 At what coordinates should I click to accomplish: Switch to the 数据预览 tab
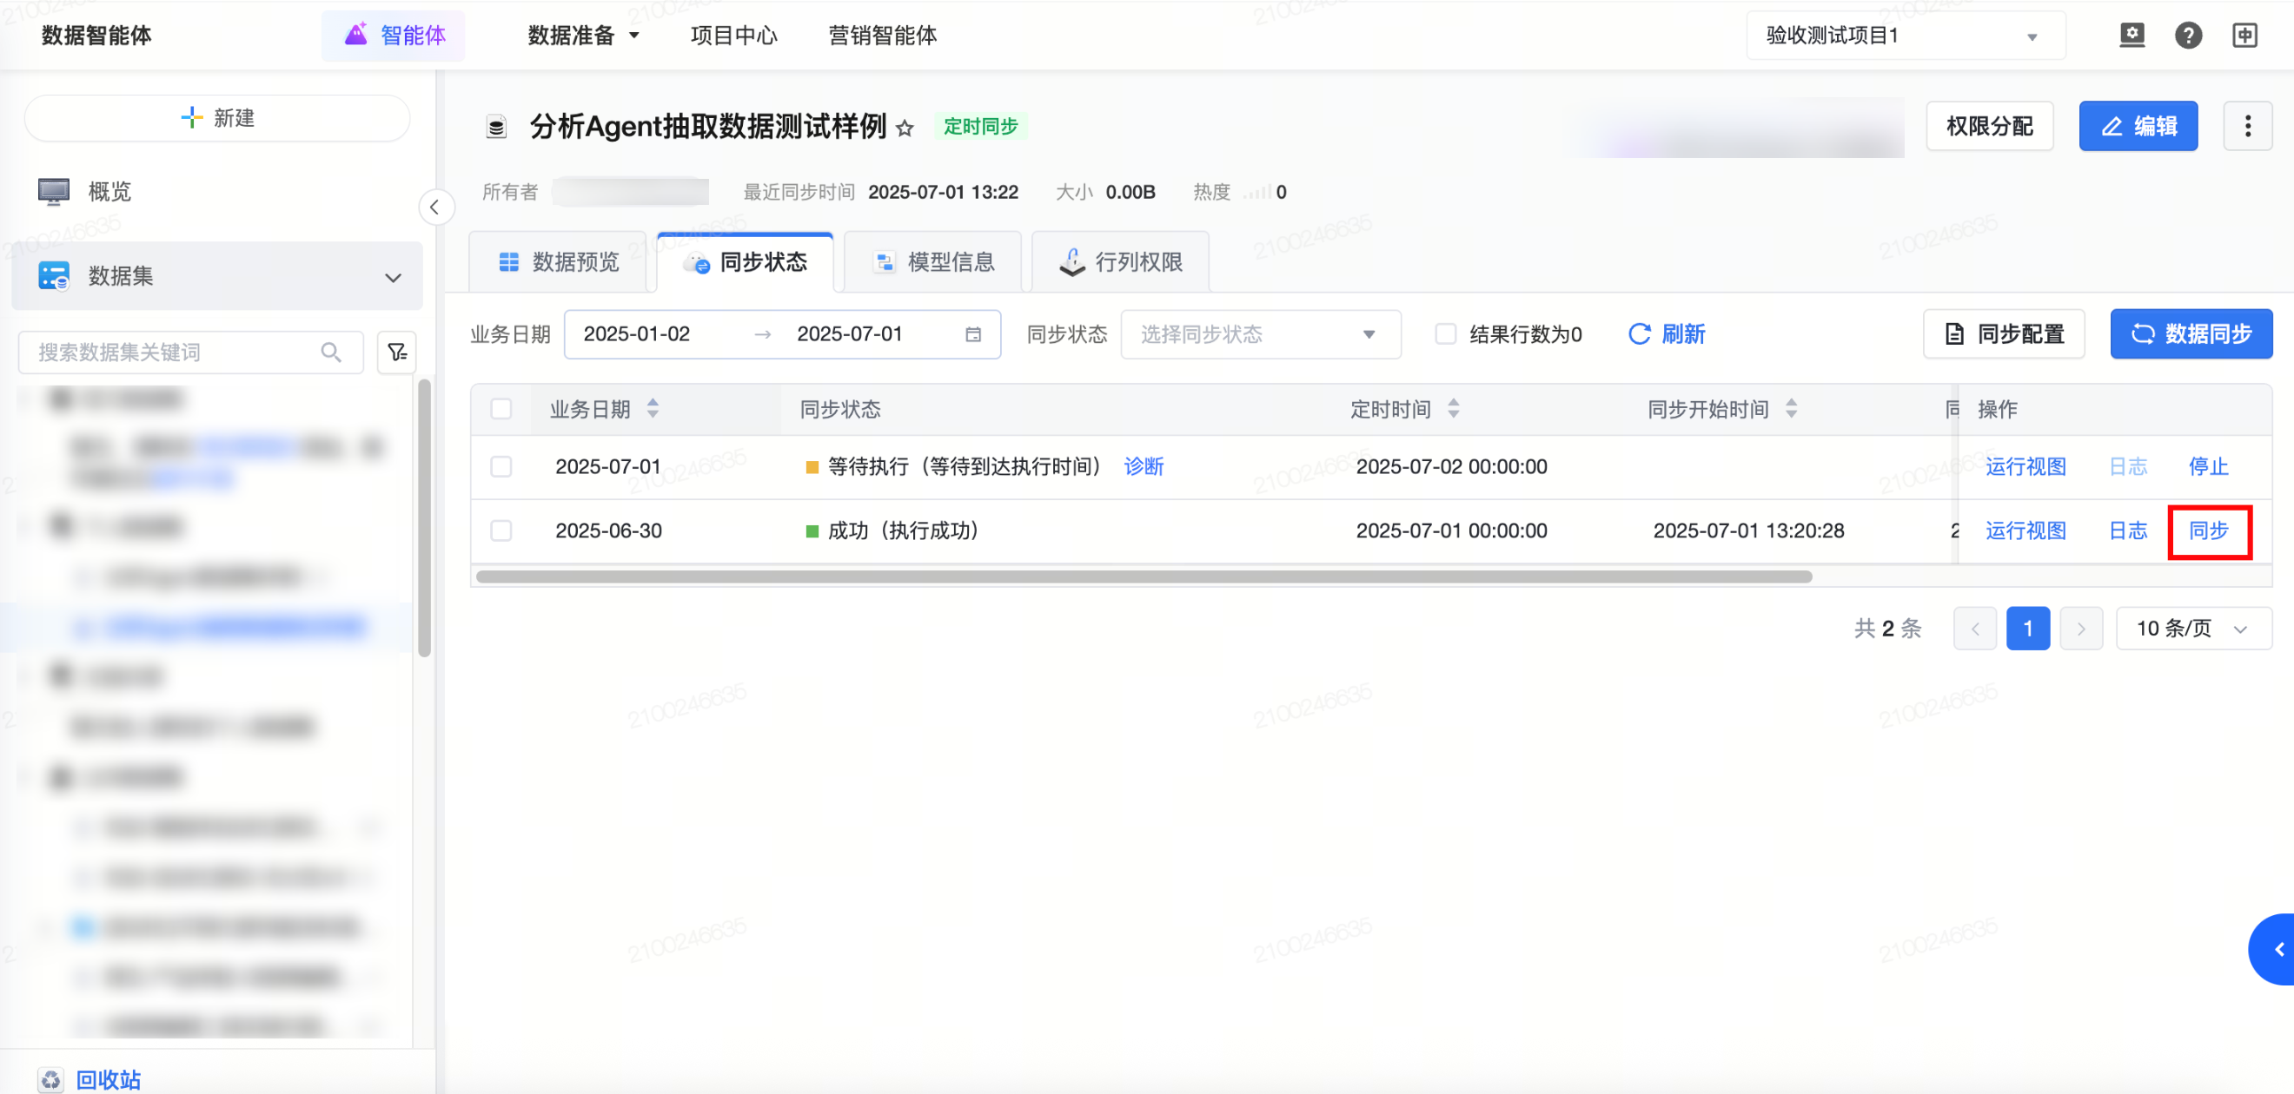(560, 261)
